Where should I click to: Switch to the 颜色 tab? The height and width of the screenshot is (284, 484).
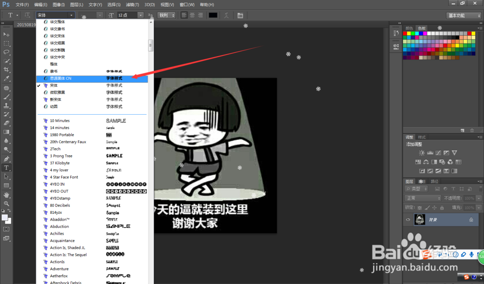[409, 28]
